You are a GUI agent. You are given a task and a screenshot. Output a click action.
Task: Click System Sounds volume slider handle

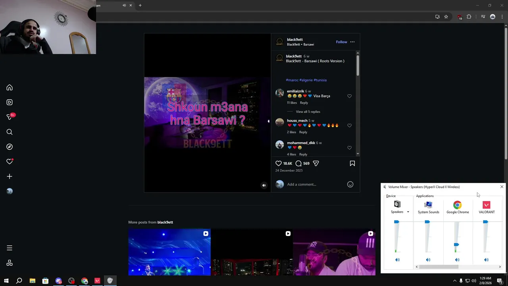click(427, 222)
